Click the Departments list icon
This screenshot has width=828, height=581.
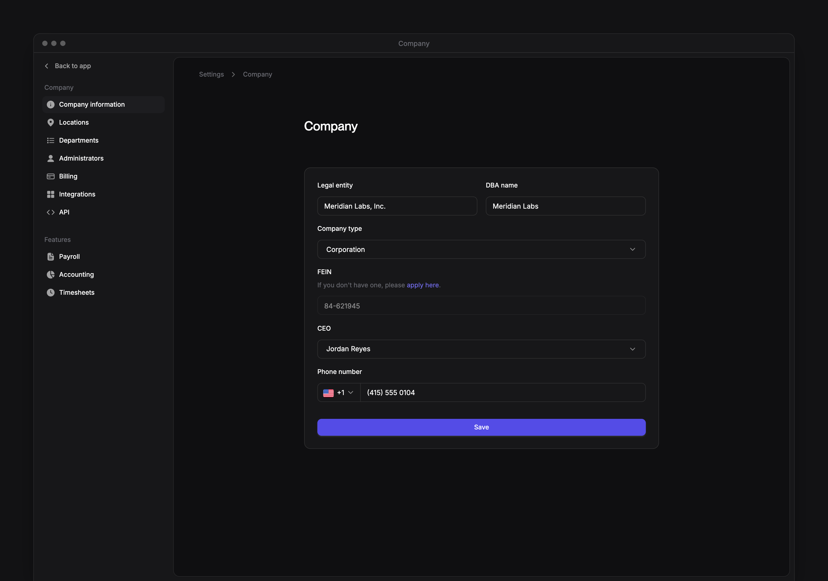coord(50,141)
